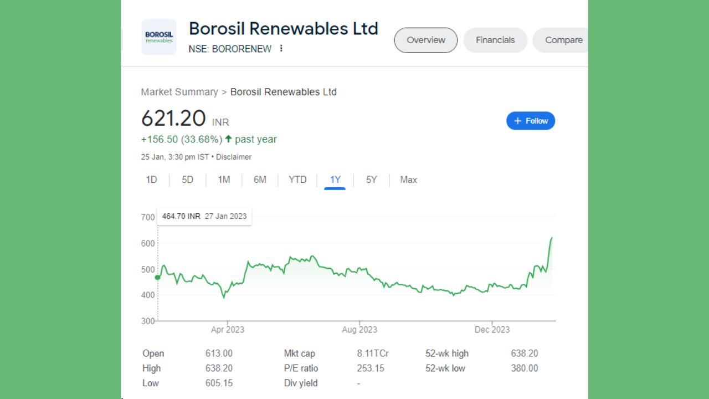Screen dimensions: 709x399
Task: Select the 5D time range
Action: [188, 180]
